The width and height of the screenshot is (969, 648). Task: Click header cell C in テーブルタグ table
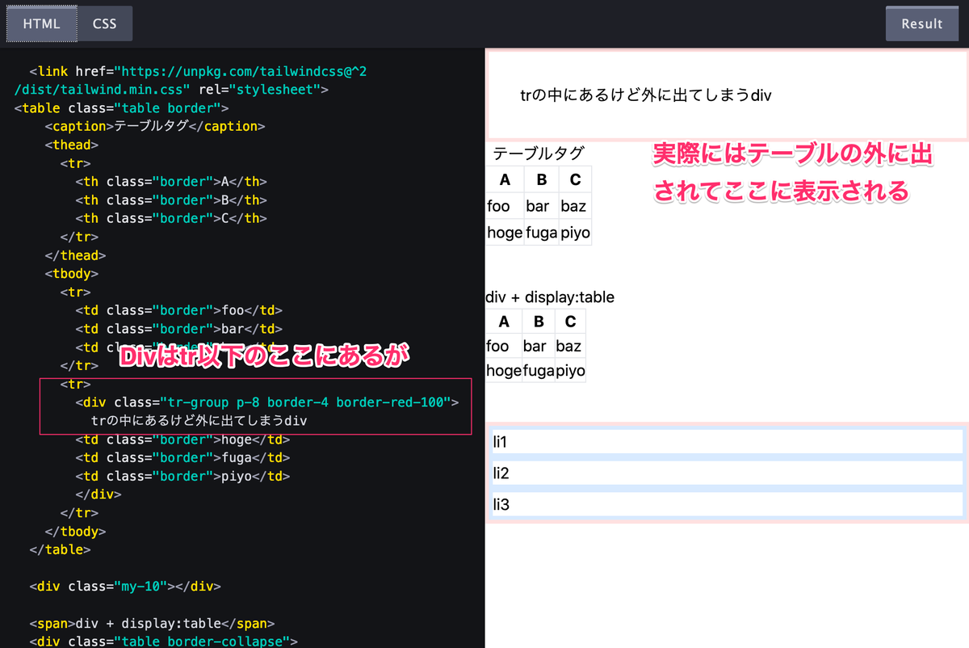tap(575, 179)
